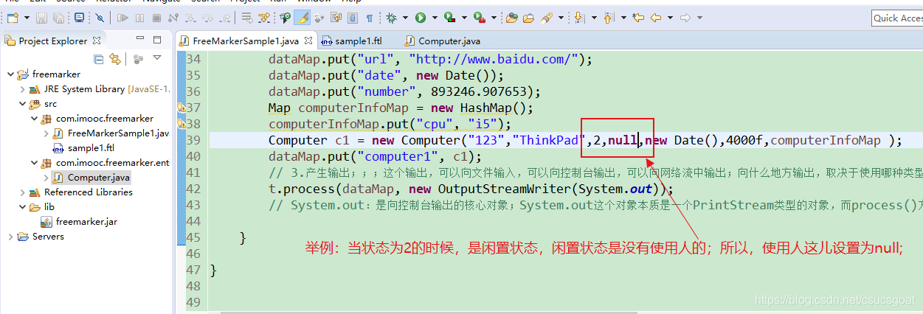Click the Debug bug icon
923x314 pixels.
coord(391,18)
